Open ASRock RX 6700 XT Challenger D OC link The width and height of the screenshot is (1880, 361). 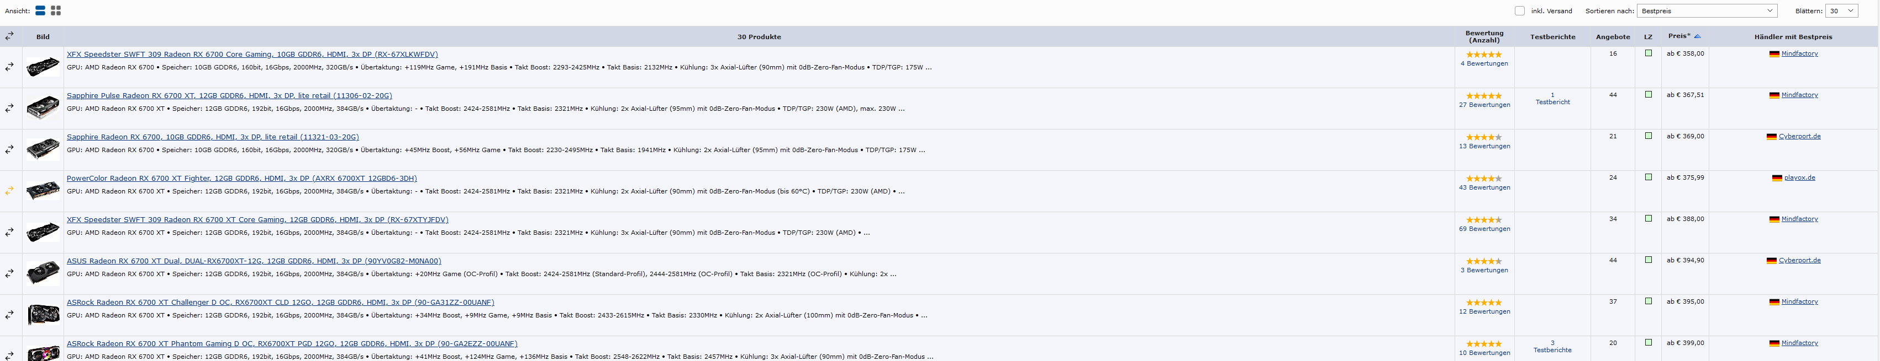(280, 303)
